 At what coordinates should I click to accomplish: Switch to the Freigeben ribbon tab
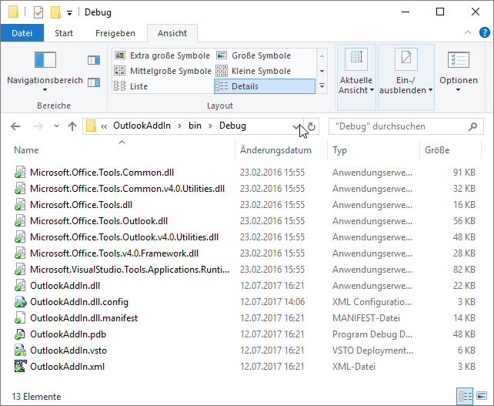click(115, 33)
